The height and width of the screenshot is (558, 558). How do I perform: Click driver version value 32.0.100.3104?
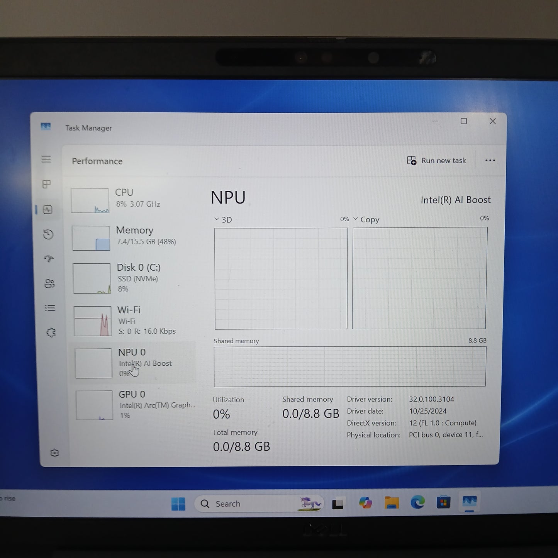point(432,399)
